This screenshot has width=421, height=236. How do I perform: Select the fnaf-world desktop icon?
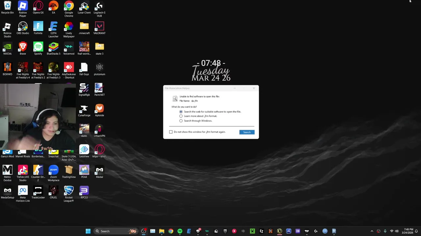84,49
